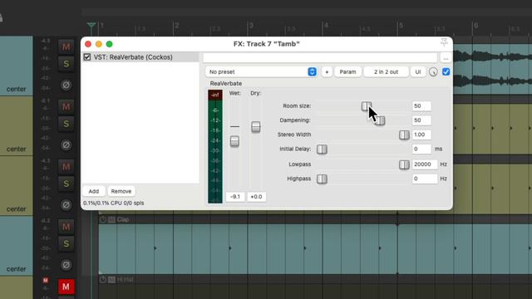Click the center pan label on lower olive track
Image resolution: width=532 pixels, height=299 pixels.
[16, 209]
